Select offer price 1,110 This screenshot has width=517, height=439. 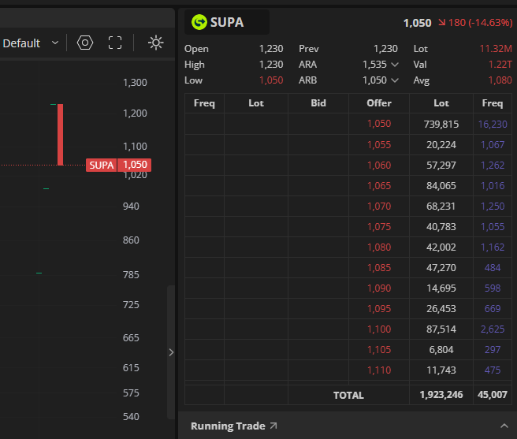pyautogui.click(x=379, y=370)
